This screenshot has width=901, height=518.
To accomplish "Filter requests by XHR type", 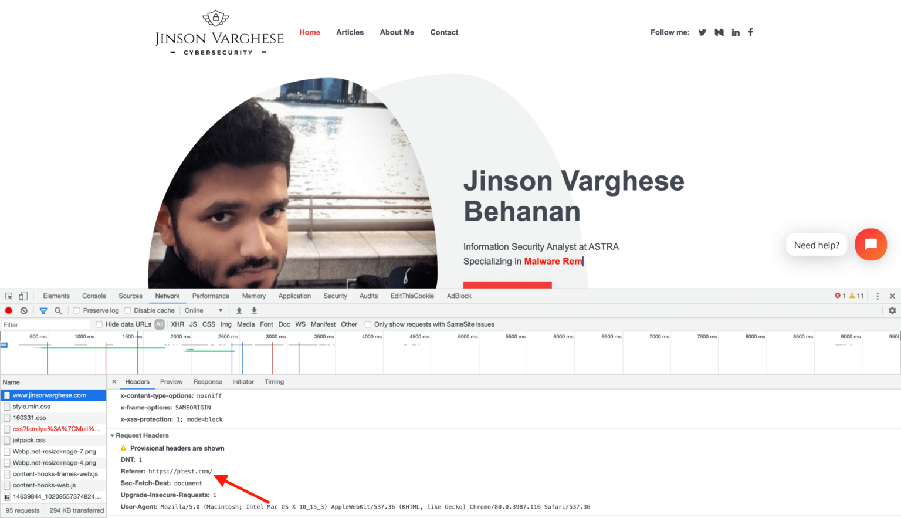I will click(177, 324).
